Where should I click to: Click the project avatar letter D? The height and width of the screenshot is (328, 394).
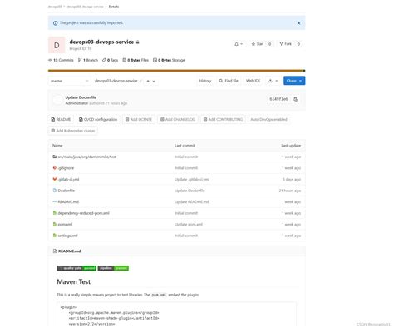(x=57, y=45)
